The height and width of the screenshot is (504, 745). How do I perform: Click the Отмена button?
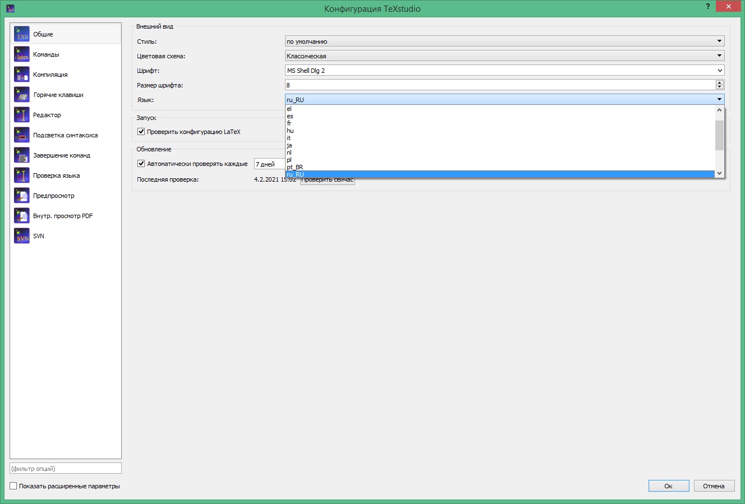pyautogui.click(x=714, y=486)
